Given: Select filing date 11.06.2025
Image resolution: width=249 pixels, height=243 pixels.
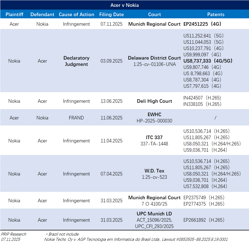Looking at the screenshot, I should click(x=111, y=118).
